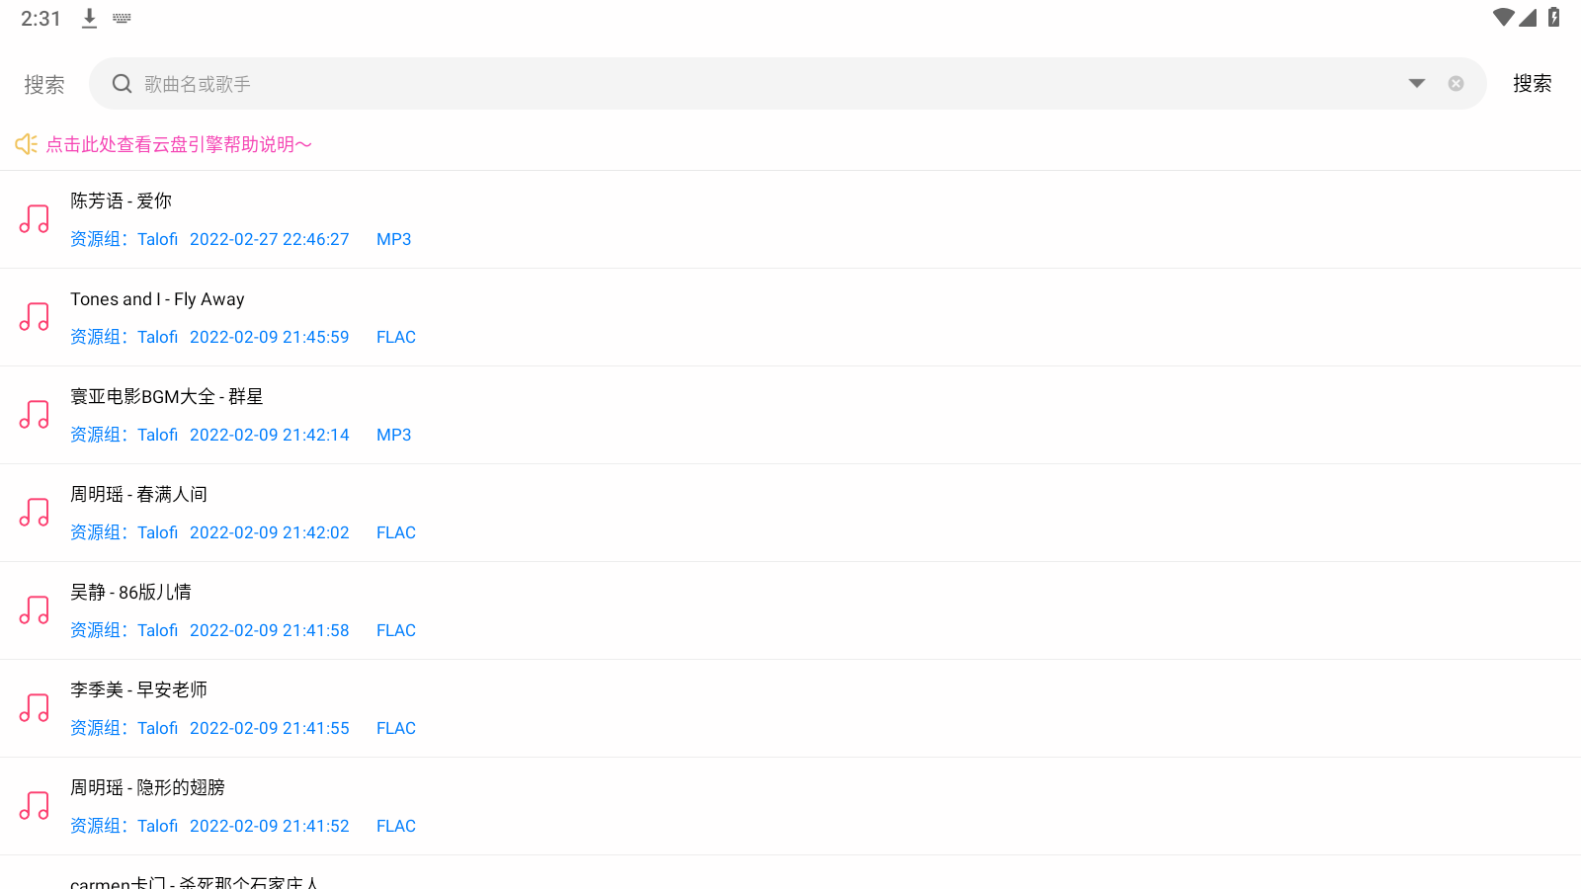The height and width of the screenshot is (889, 1581).
Task: Select the 李季美 - 早安老师 song title
Action: click(138, 689)
